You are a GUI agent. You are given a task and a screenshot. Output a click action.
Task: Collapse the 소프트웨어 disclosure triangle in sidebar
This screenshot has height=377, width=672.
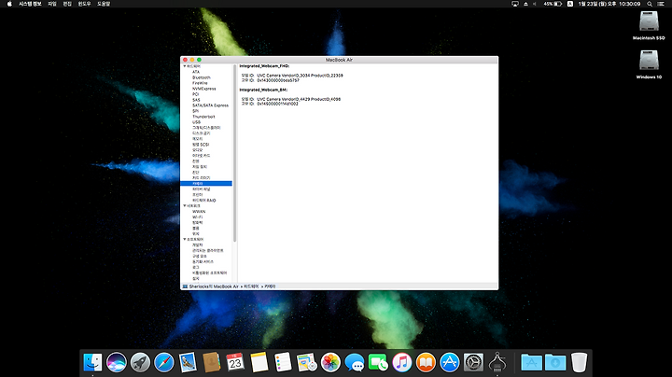[185, 239]
